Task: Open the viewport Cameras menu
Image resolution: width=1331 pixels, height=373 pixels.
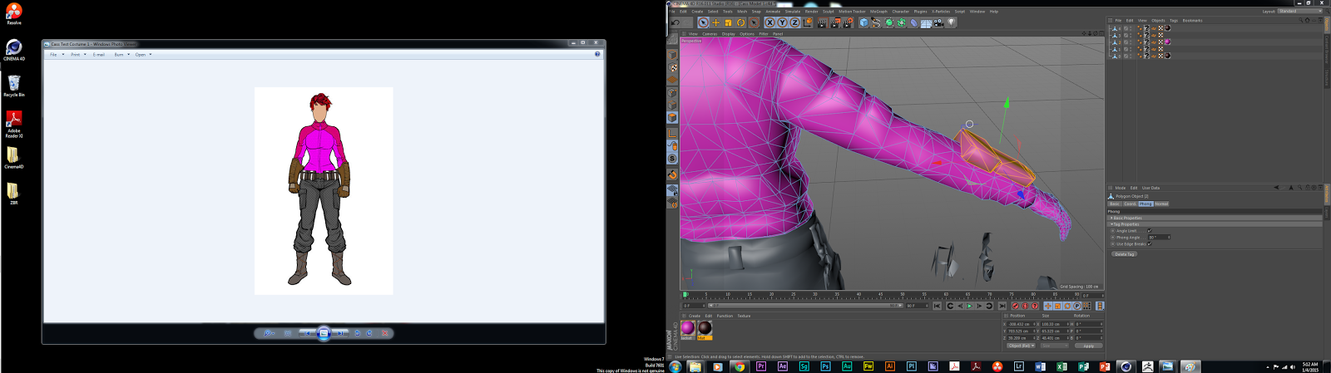Action: 710,34
